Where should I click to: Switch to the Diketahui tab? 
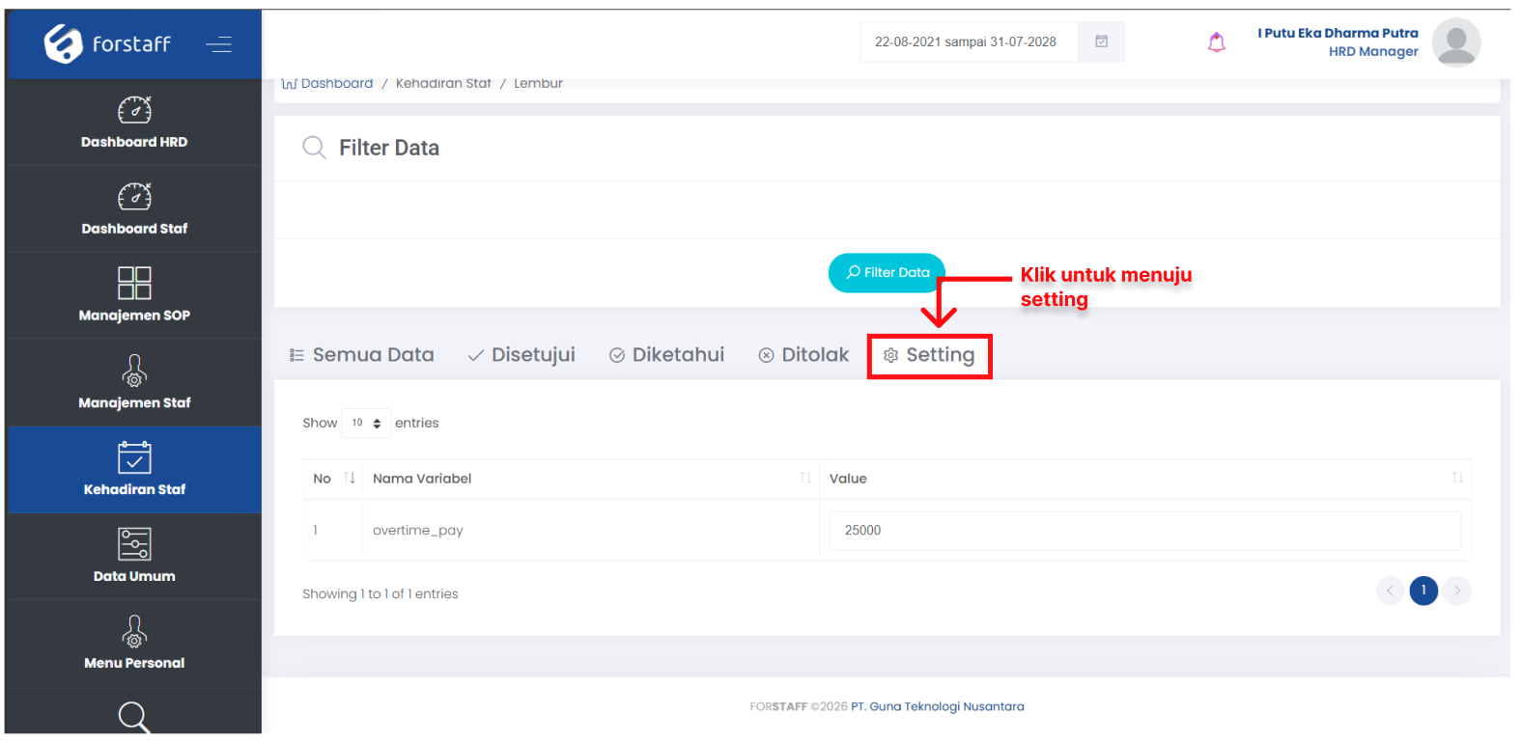point(667,355)
